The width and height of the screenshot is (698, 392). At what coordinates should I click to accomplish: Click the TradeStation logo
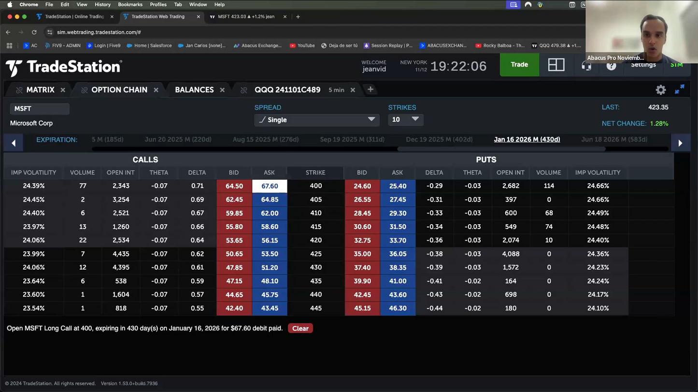(63, 67)
